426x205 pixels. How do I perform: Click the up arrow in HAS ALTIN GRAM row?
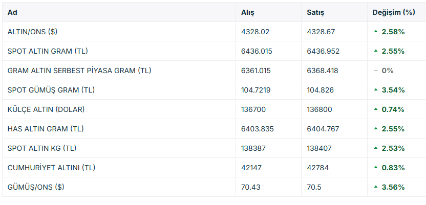(x=376, y=128)
